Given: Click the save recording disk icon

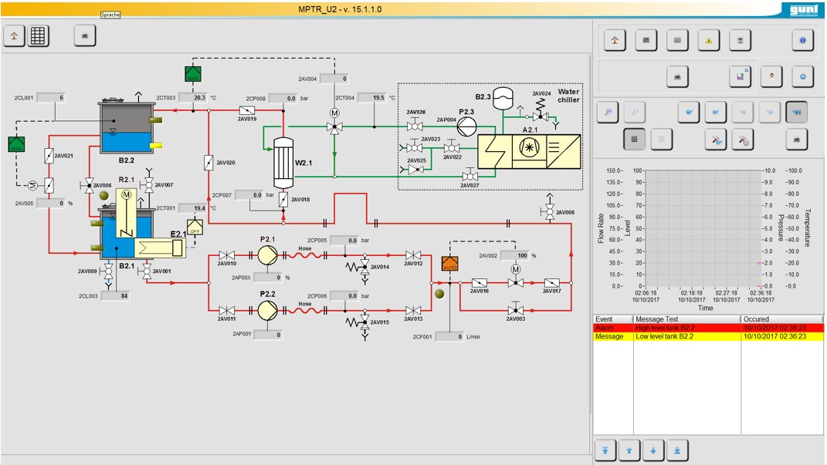Looking at the screenshot, I should point(740,76).
